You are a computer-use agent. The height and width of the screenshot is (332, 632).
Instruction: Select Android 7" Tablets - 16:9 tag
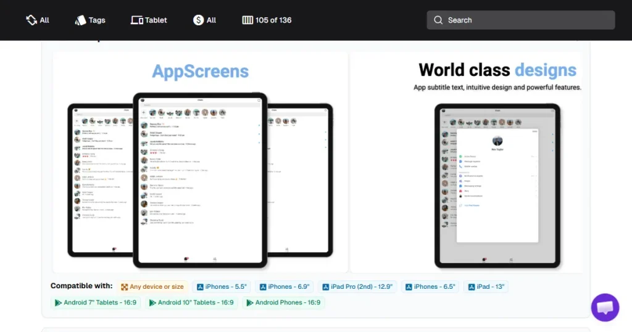coord(96,302)
